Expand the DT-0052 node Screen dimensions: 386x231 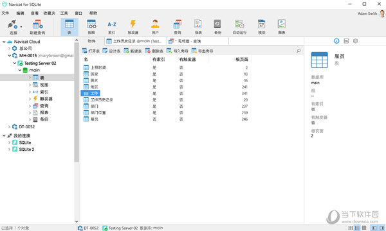pyautogui.click(x=9, y=126)
